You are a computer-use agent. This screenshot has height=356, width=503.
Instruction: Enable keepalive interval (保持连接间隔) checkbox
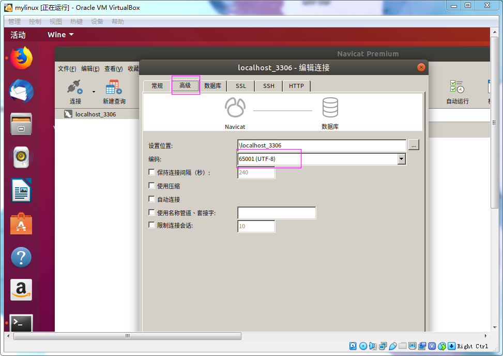(x=152, y=172)
